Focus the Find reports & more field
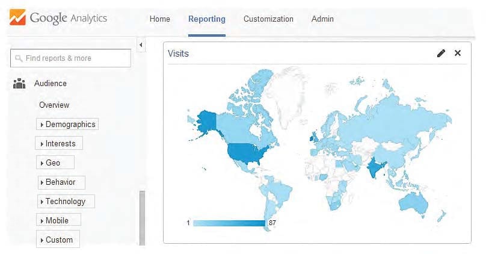The width and height of the screenshot is (486, 254). point(70,58)
